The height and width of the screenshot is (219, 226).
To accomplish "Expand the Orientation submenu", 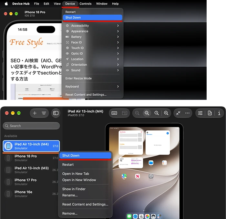I will [93, 65].
